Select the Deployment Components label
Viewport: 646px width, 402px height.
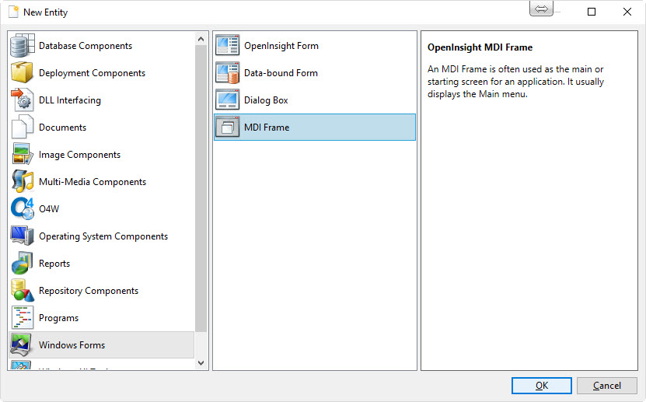(x=92, y=73)
